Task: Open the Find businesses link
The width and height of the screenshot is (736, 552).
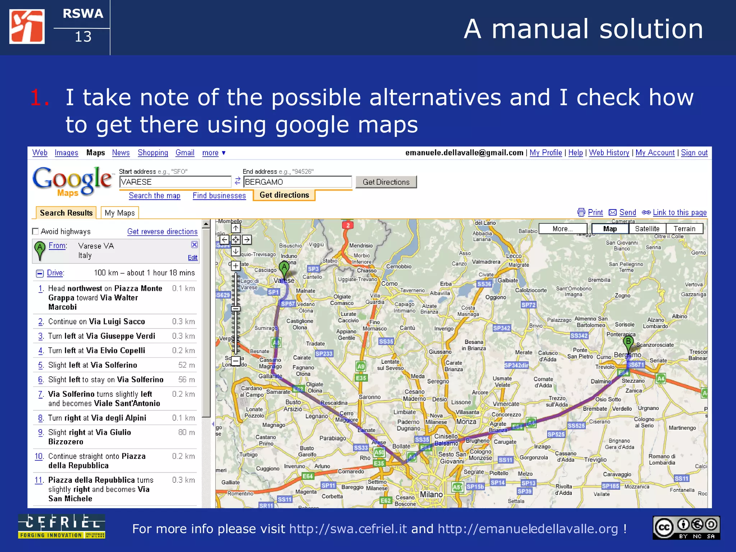Action: pyautogui.click(x=219, y=195)
